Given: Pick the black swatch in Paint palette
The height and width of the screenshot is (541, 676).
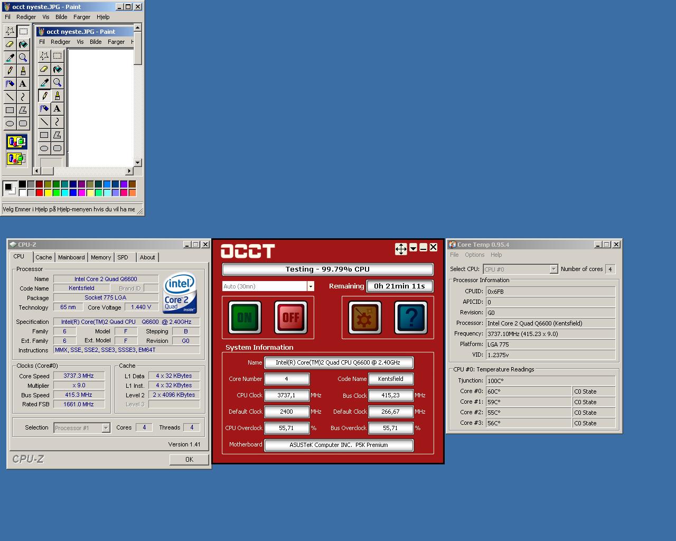Looking at the screenshot, I should [22, 184].
